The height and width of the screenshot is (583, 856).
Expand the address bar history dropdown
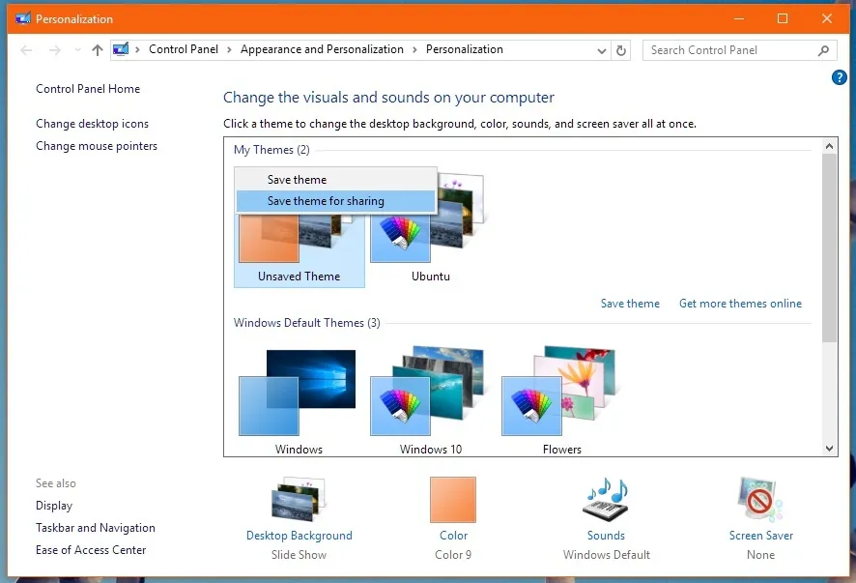602,51
